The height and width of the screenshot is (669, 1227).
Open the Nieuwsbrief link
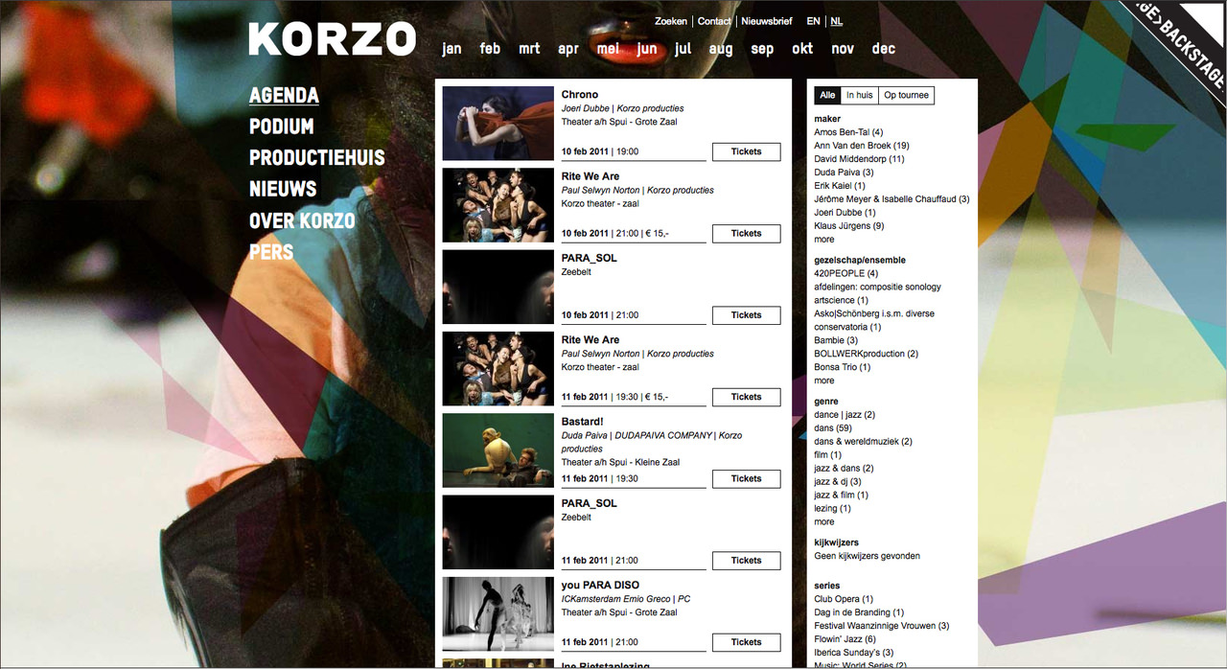coord(767,21)
